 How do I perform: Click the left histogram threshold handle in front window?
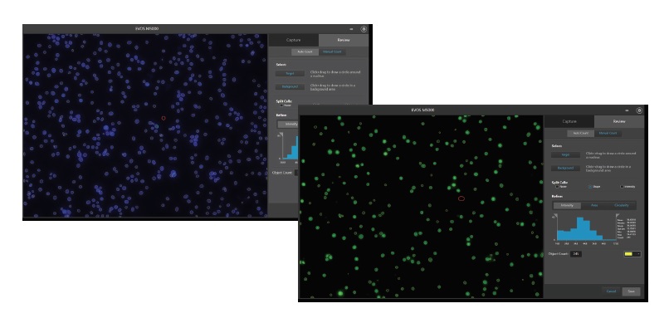555,217
